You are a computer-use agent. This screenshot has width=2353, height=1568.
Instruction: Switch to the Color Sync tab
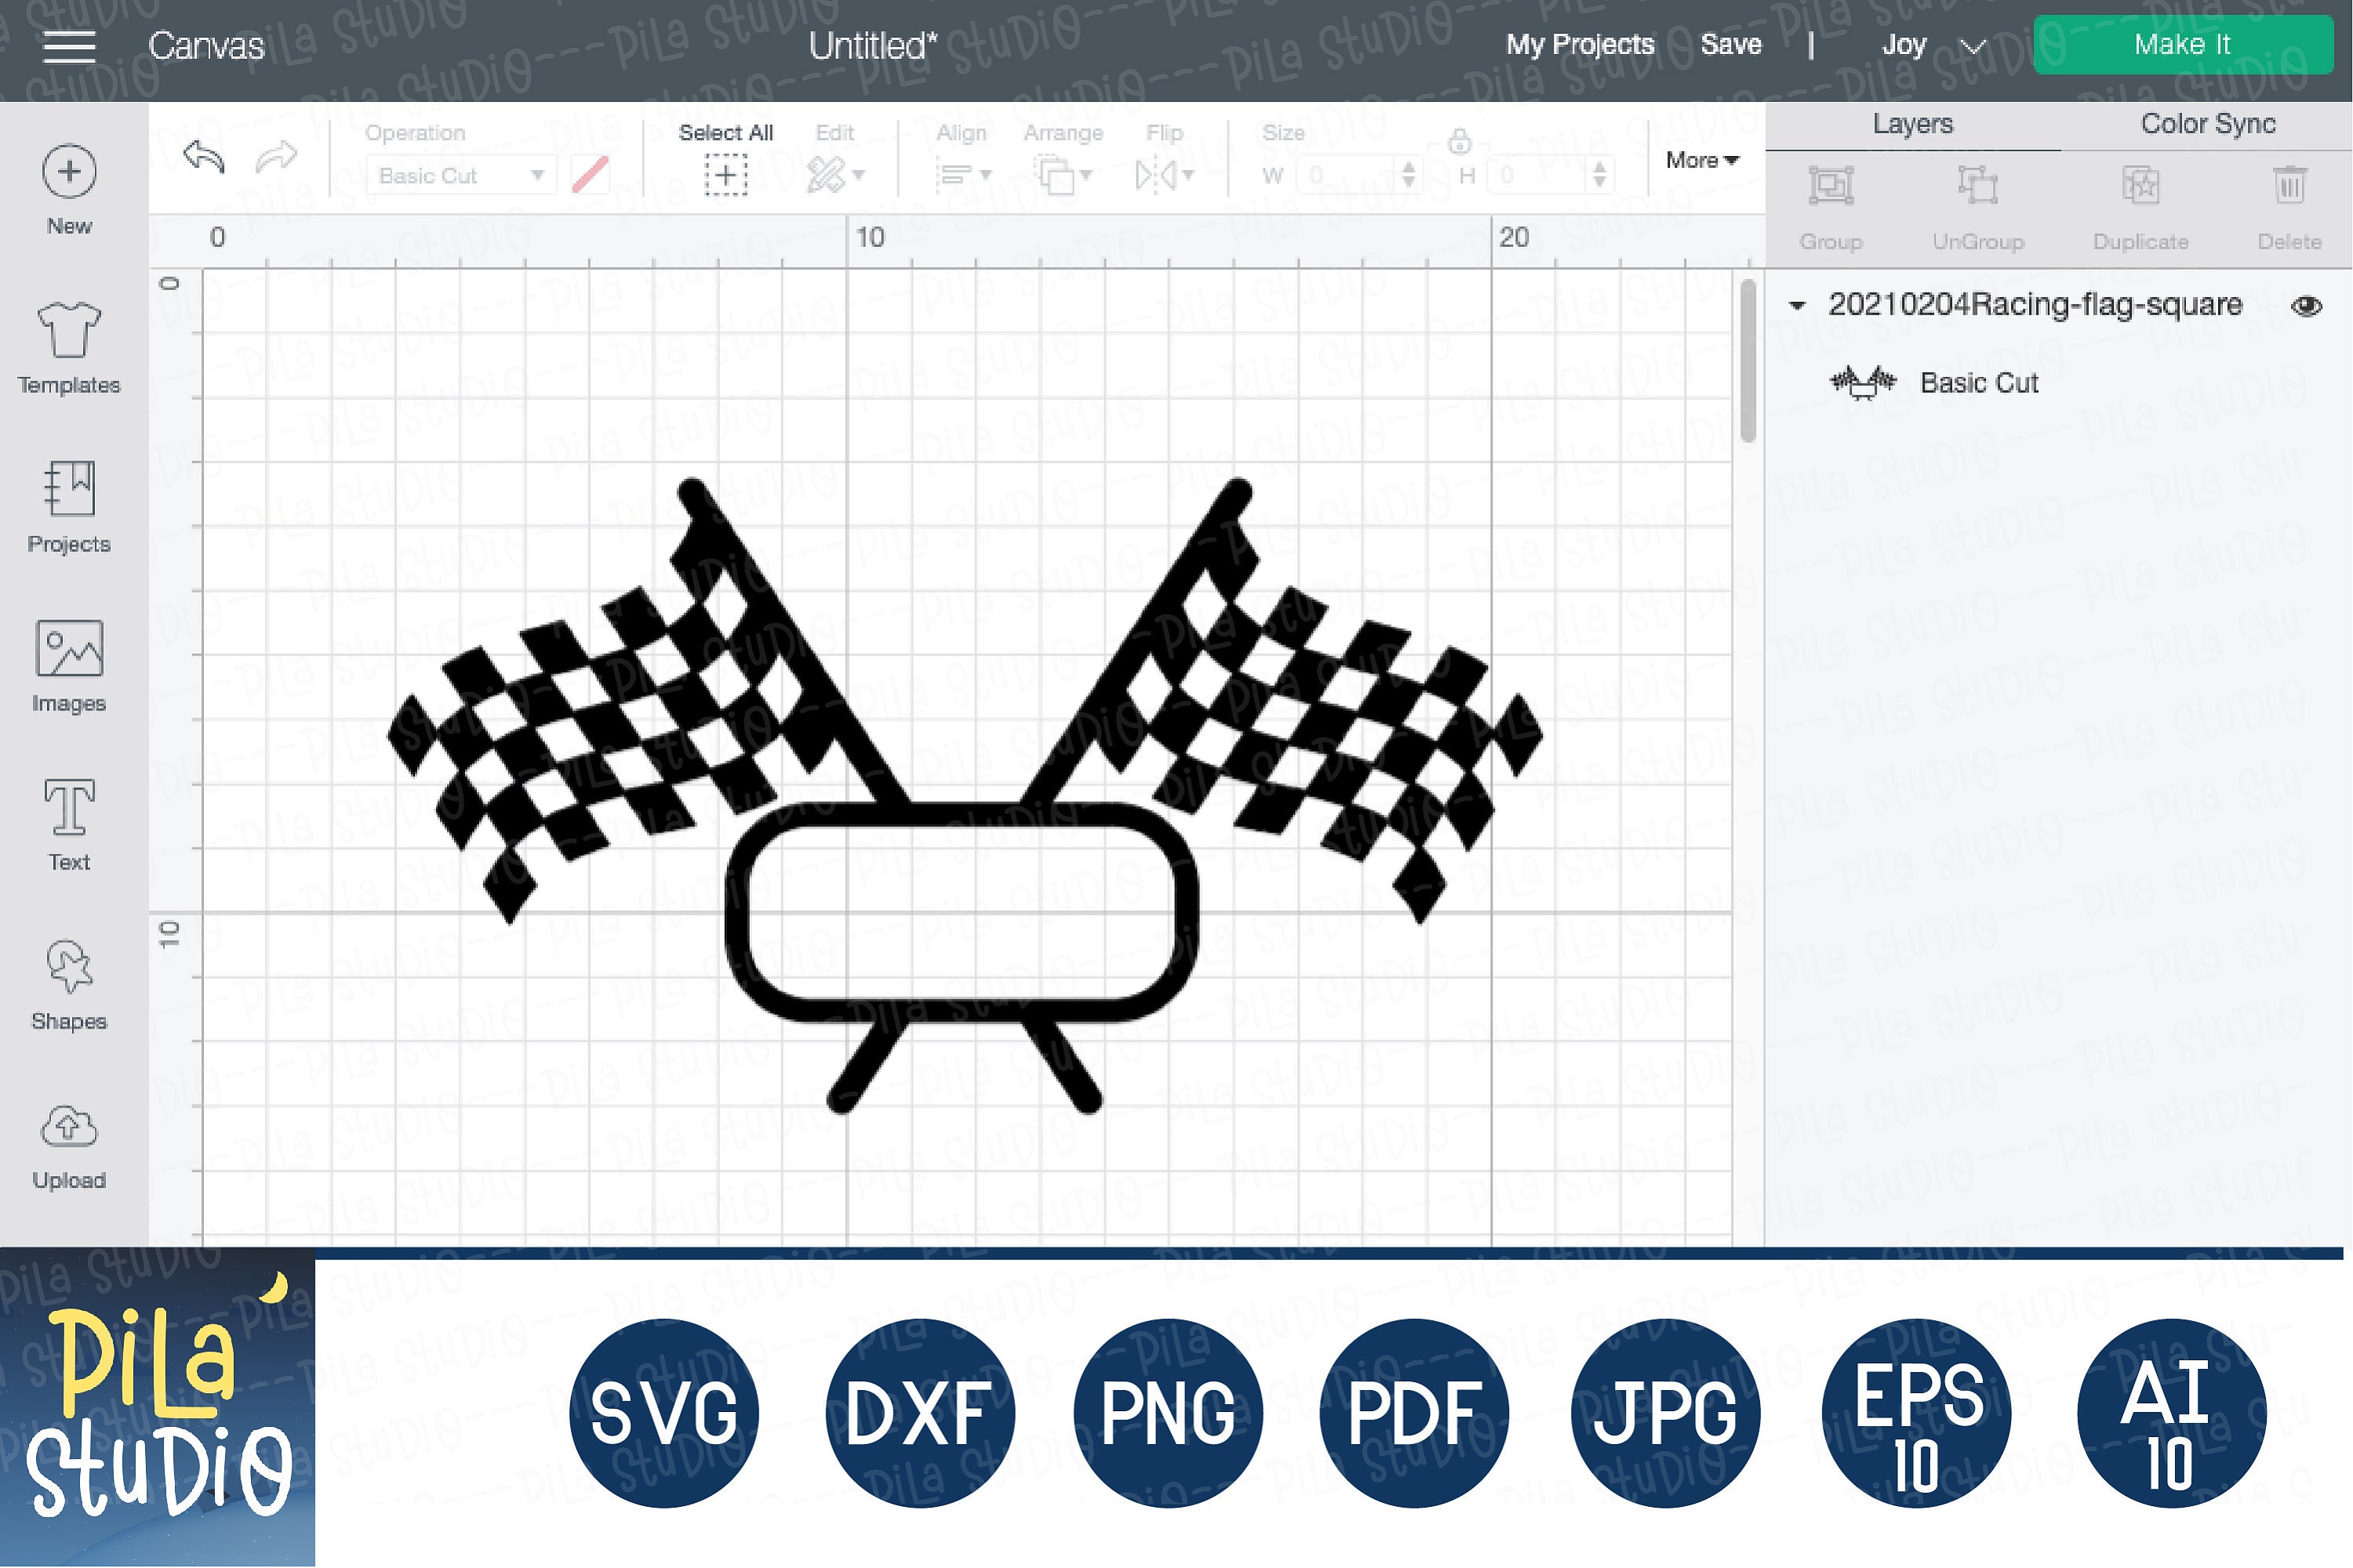point(2207,123)
